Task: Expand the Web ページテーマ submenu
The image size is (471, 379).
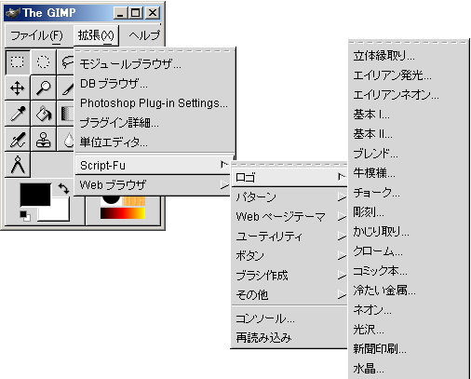Action: tap(289, 216)
